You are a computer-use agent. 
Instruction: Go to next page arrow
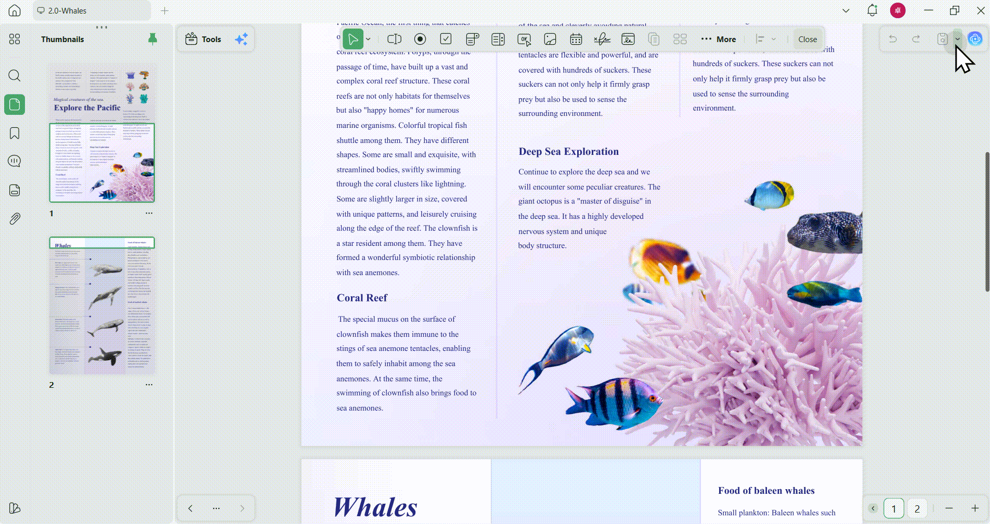[x=242, y=508]
